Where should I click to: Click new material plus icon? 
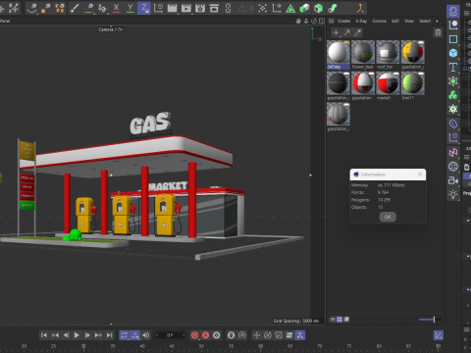(x=336, y=32)
